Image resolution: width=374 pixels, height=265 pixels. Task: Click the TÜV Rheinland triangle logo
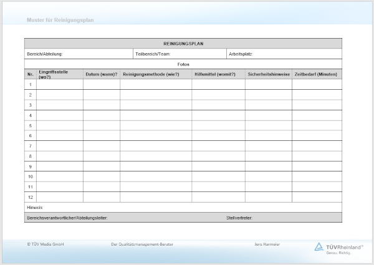point(319,246)
